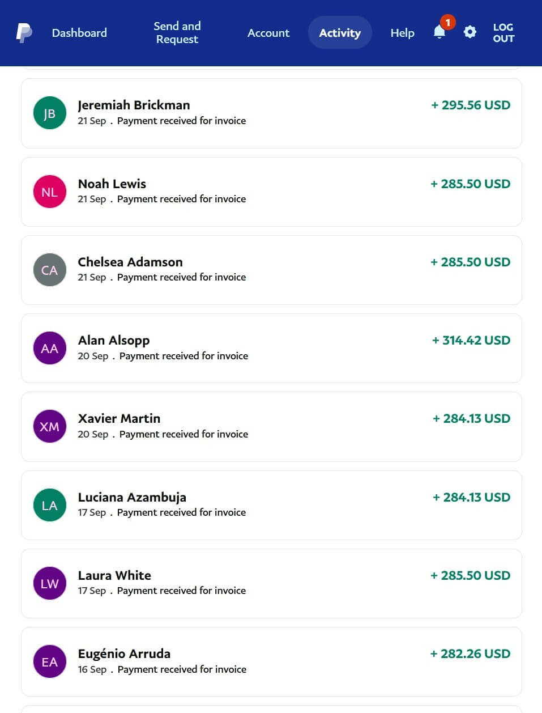Image resolution: width=542 pixels, height=713 pixels.
Task: Click the pink NL avatar icon
Action: pyautogui.click(x=50, y=192)
